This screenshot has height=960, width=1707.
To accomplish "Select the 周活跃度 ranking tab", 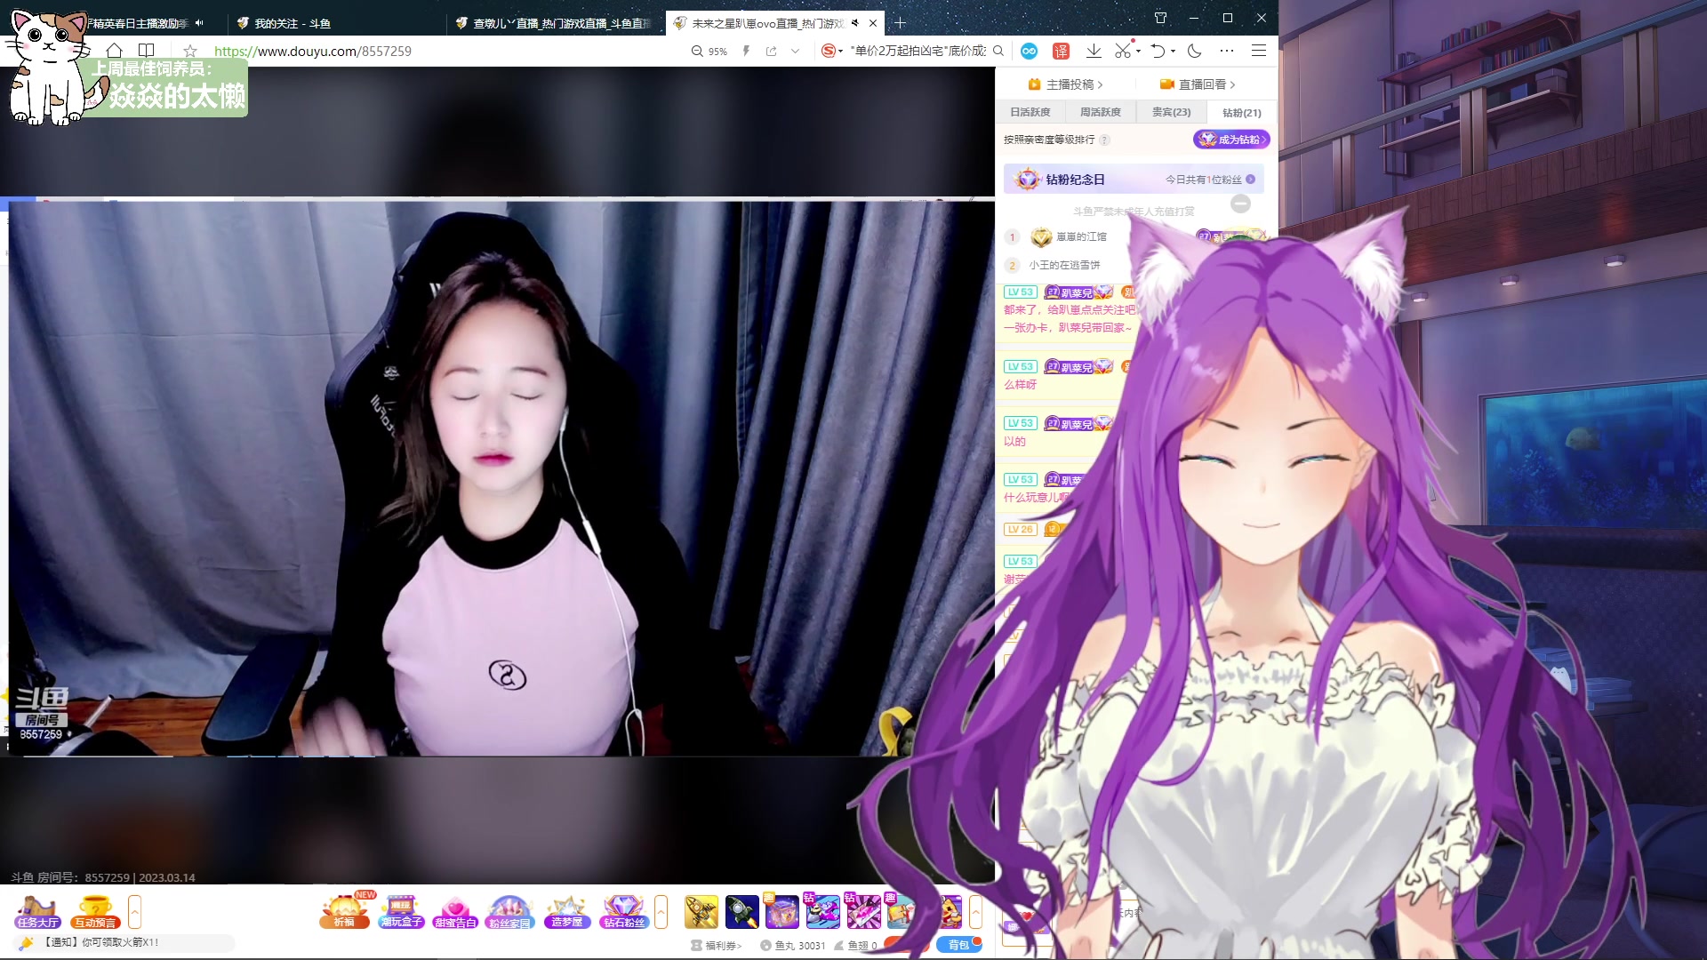I will pos(1100,112).
